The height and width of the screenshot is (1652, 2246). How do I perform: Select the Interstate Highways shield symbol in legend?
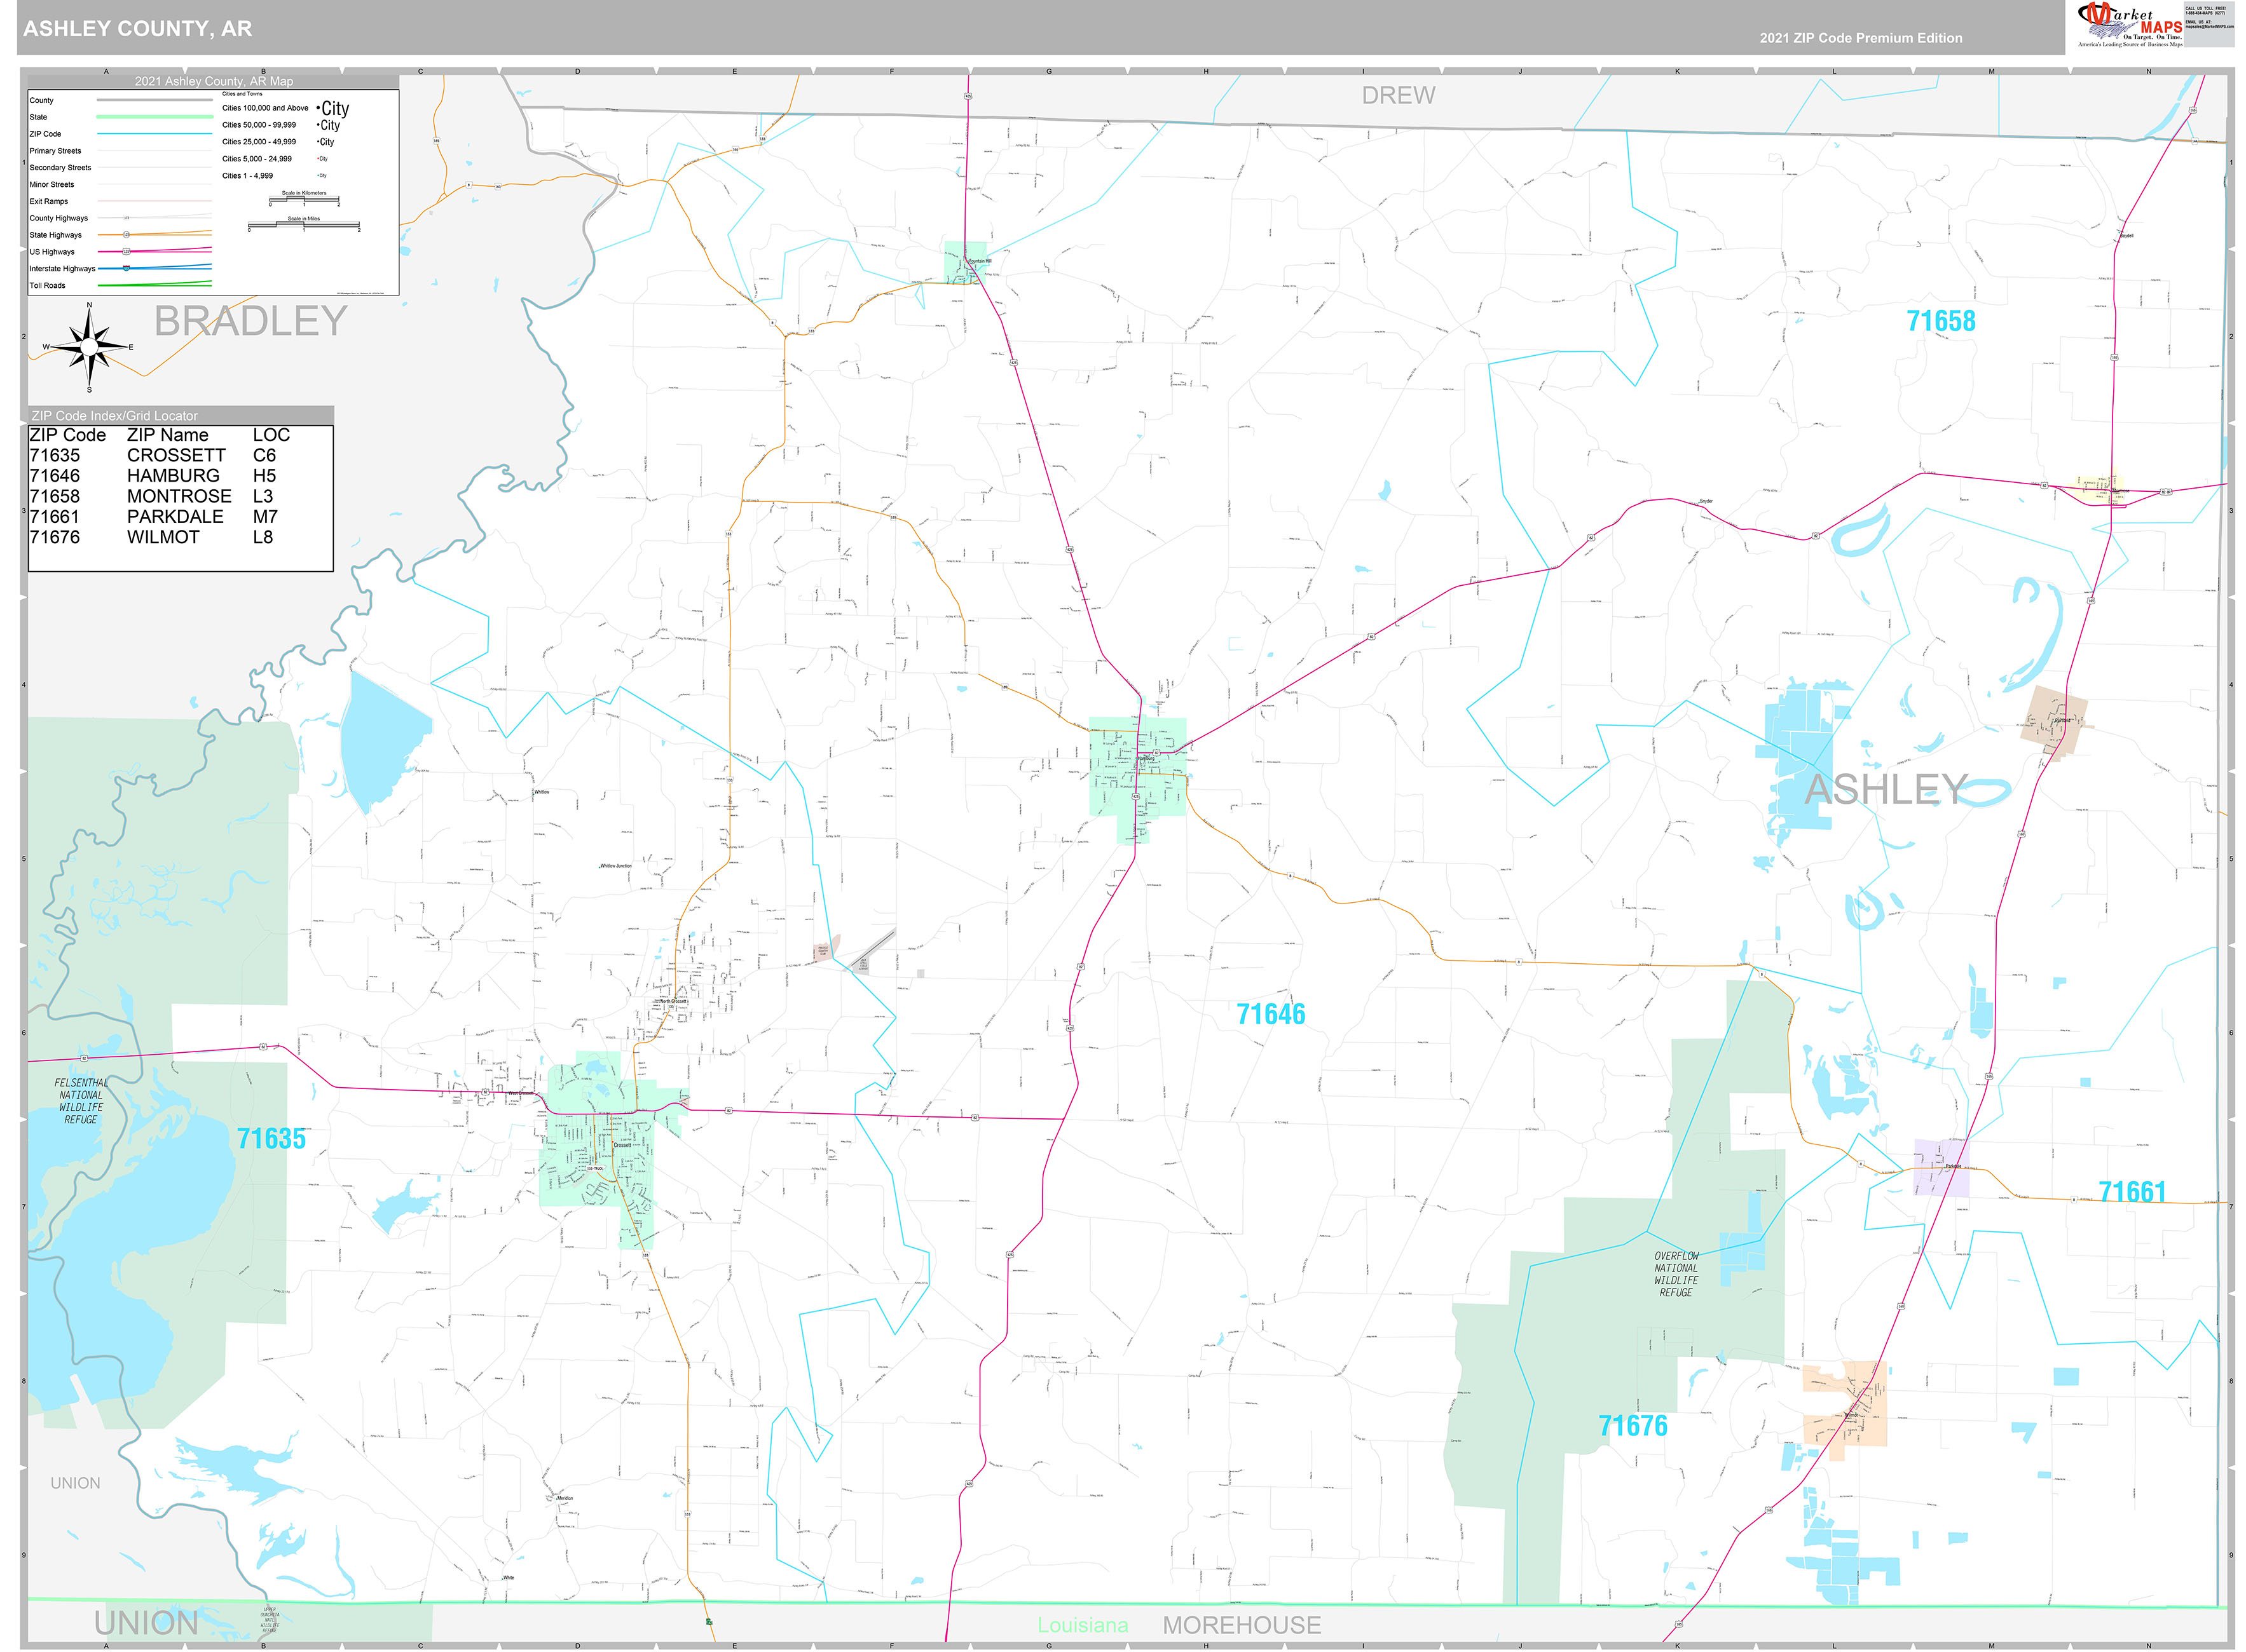coord(126,268)
